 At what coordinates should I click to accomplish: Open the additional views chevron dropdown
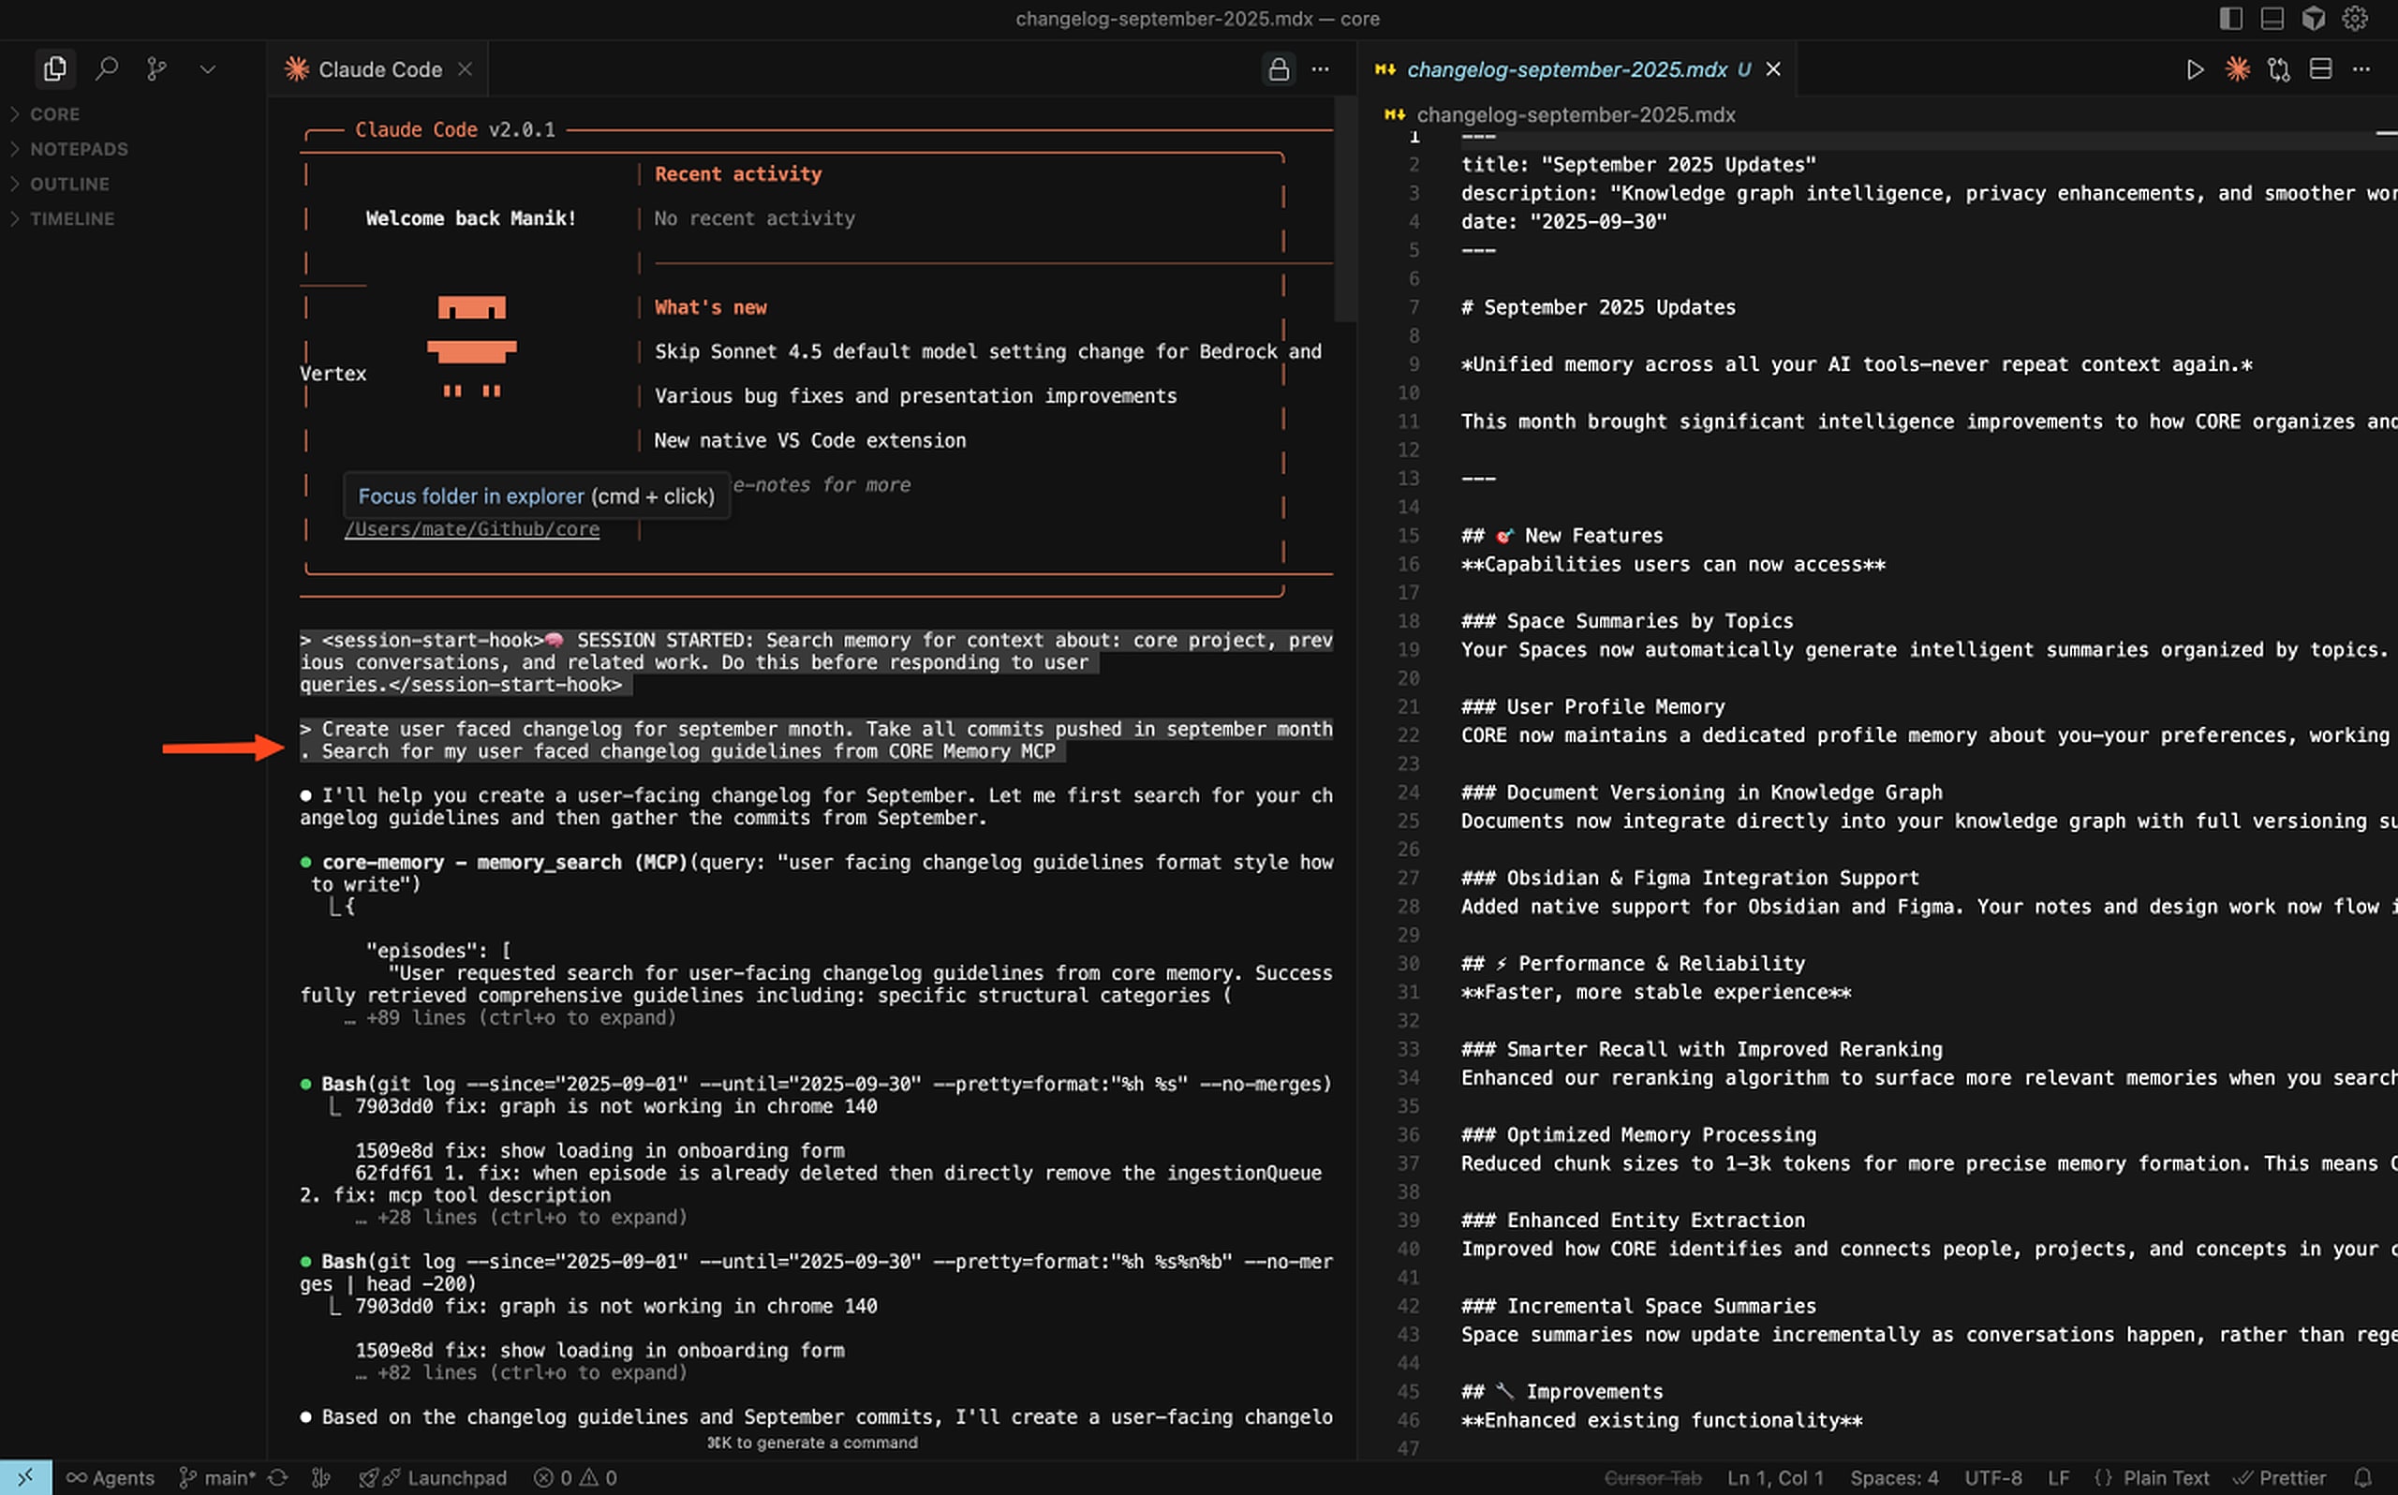pos(208,69)
